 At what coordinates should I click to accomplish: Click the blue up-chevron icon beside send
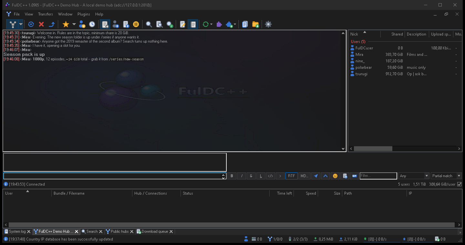click(x=325, y=176)
